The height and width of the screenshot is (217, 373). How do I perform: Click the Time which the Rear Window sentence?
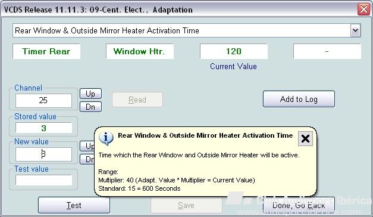click(199, 155)
